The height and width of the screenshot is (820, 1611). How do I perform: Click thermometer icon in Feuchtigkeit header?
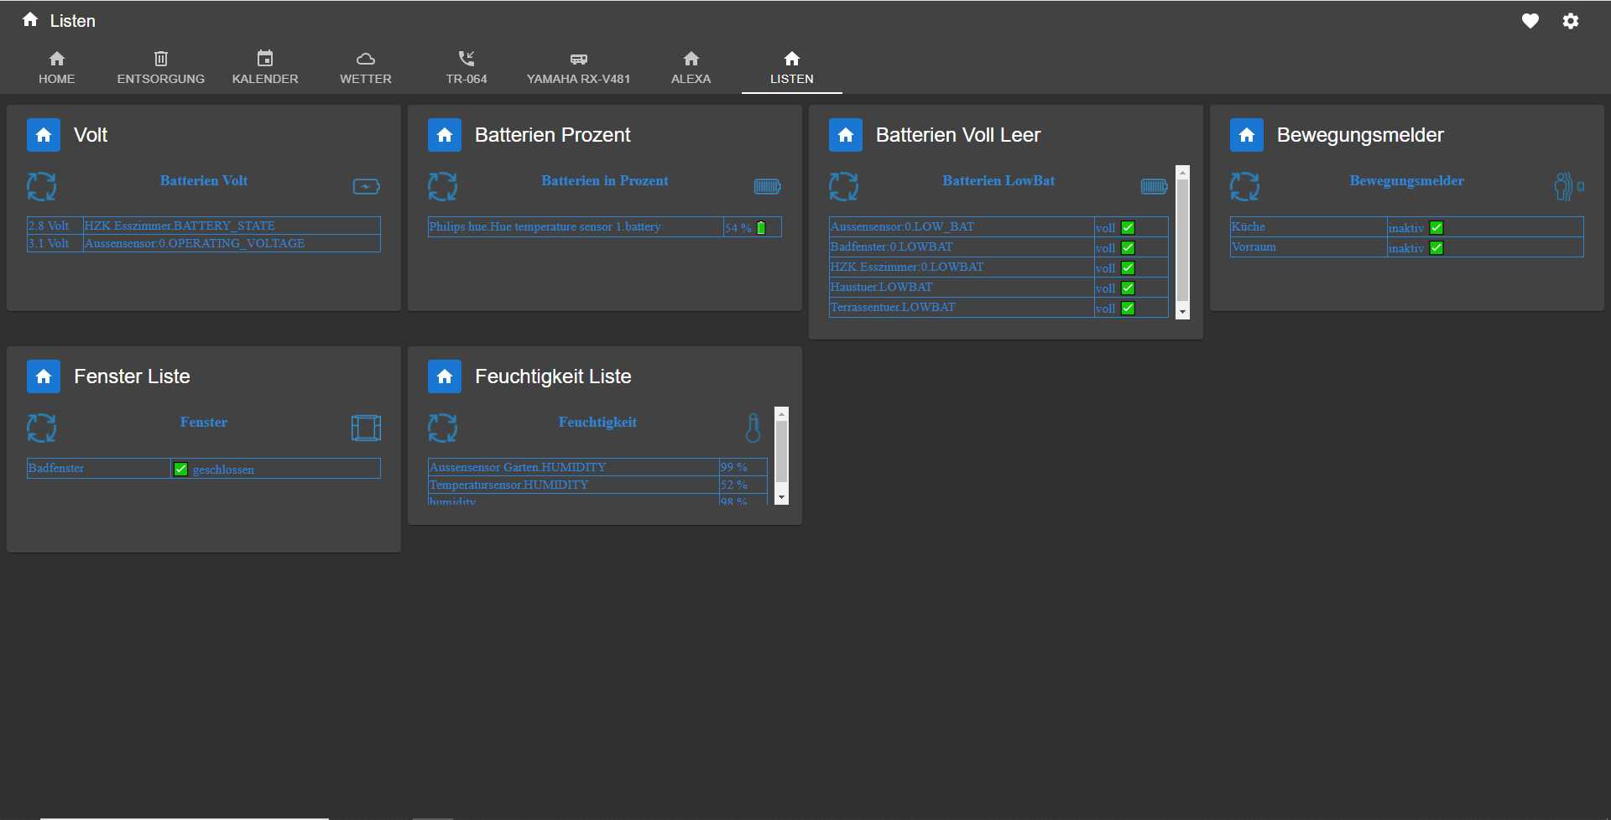coord(753,428)
